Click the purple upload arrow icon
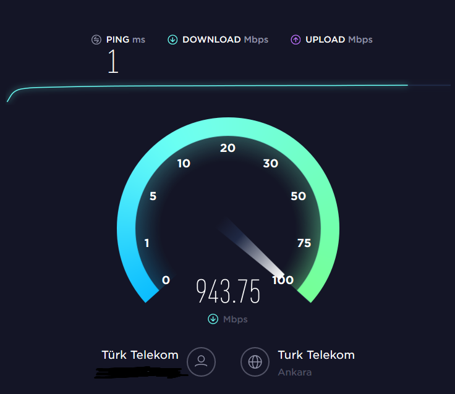This screenshot has width=455, height=394. pos(296,40)
